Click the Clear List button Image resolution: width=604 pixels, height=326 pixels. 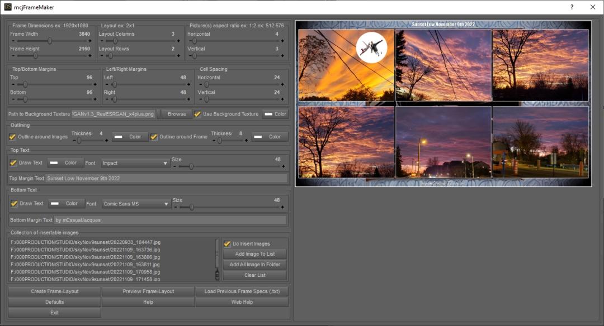coord(255,275)
